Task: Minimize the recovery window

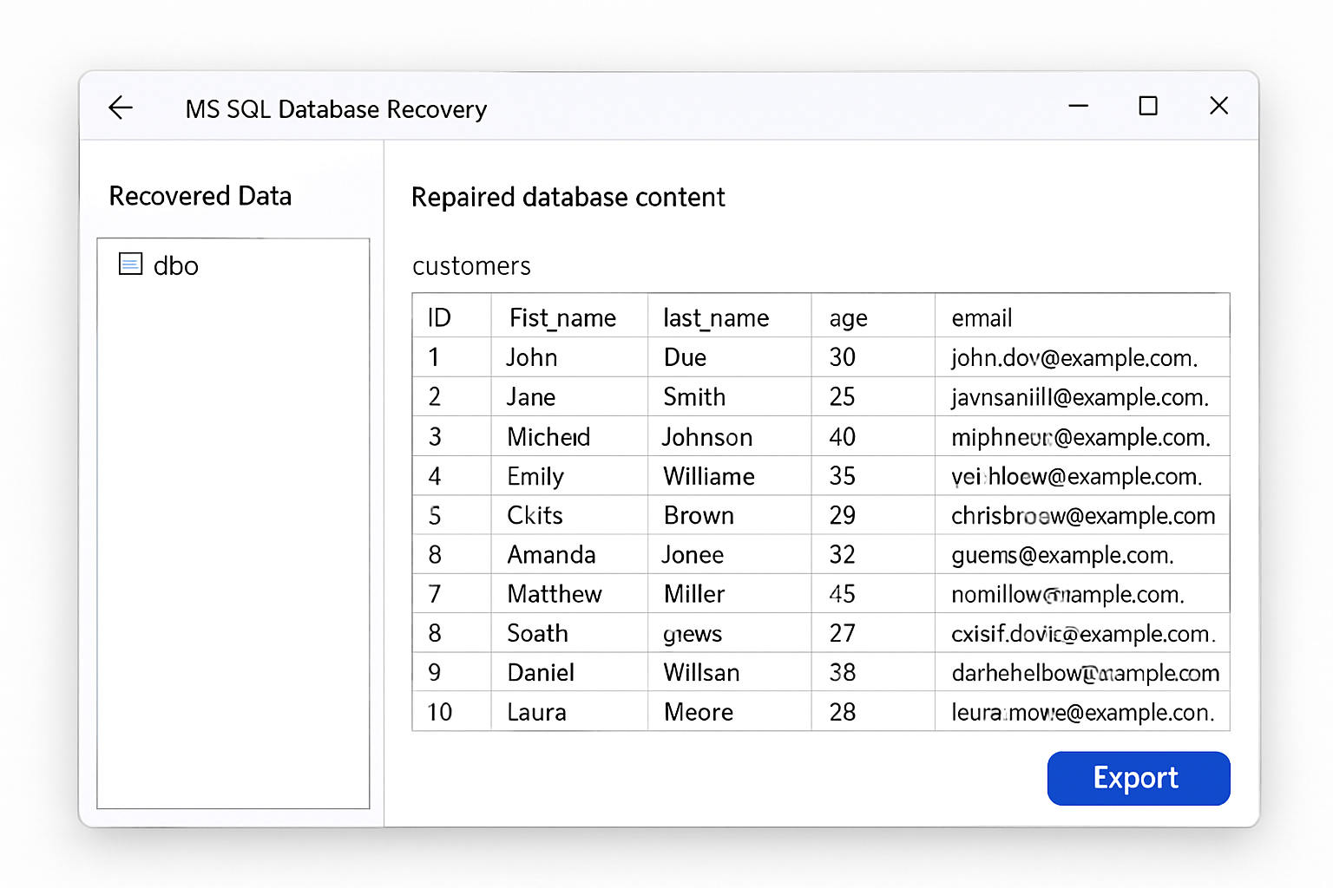Action: click(1079, 106)
